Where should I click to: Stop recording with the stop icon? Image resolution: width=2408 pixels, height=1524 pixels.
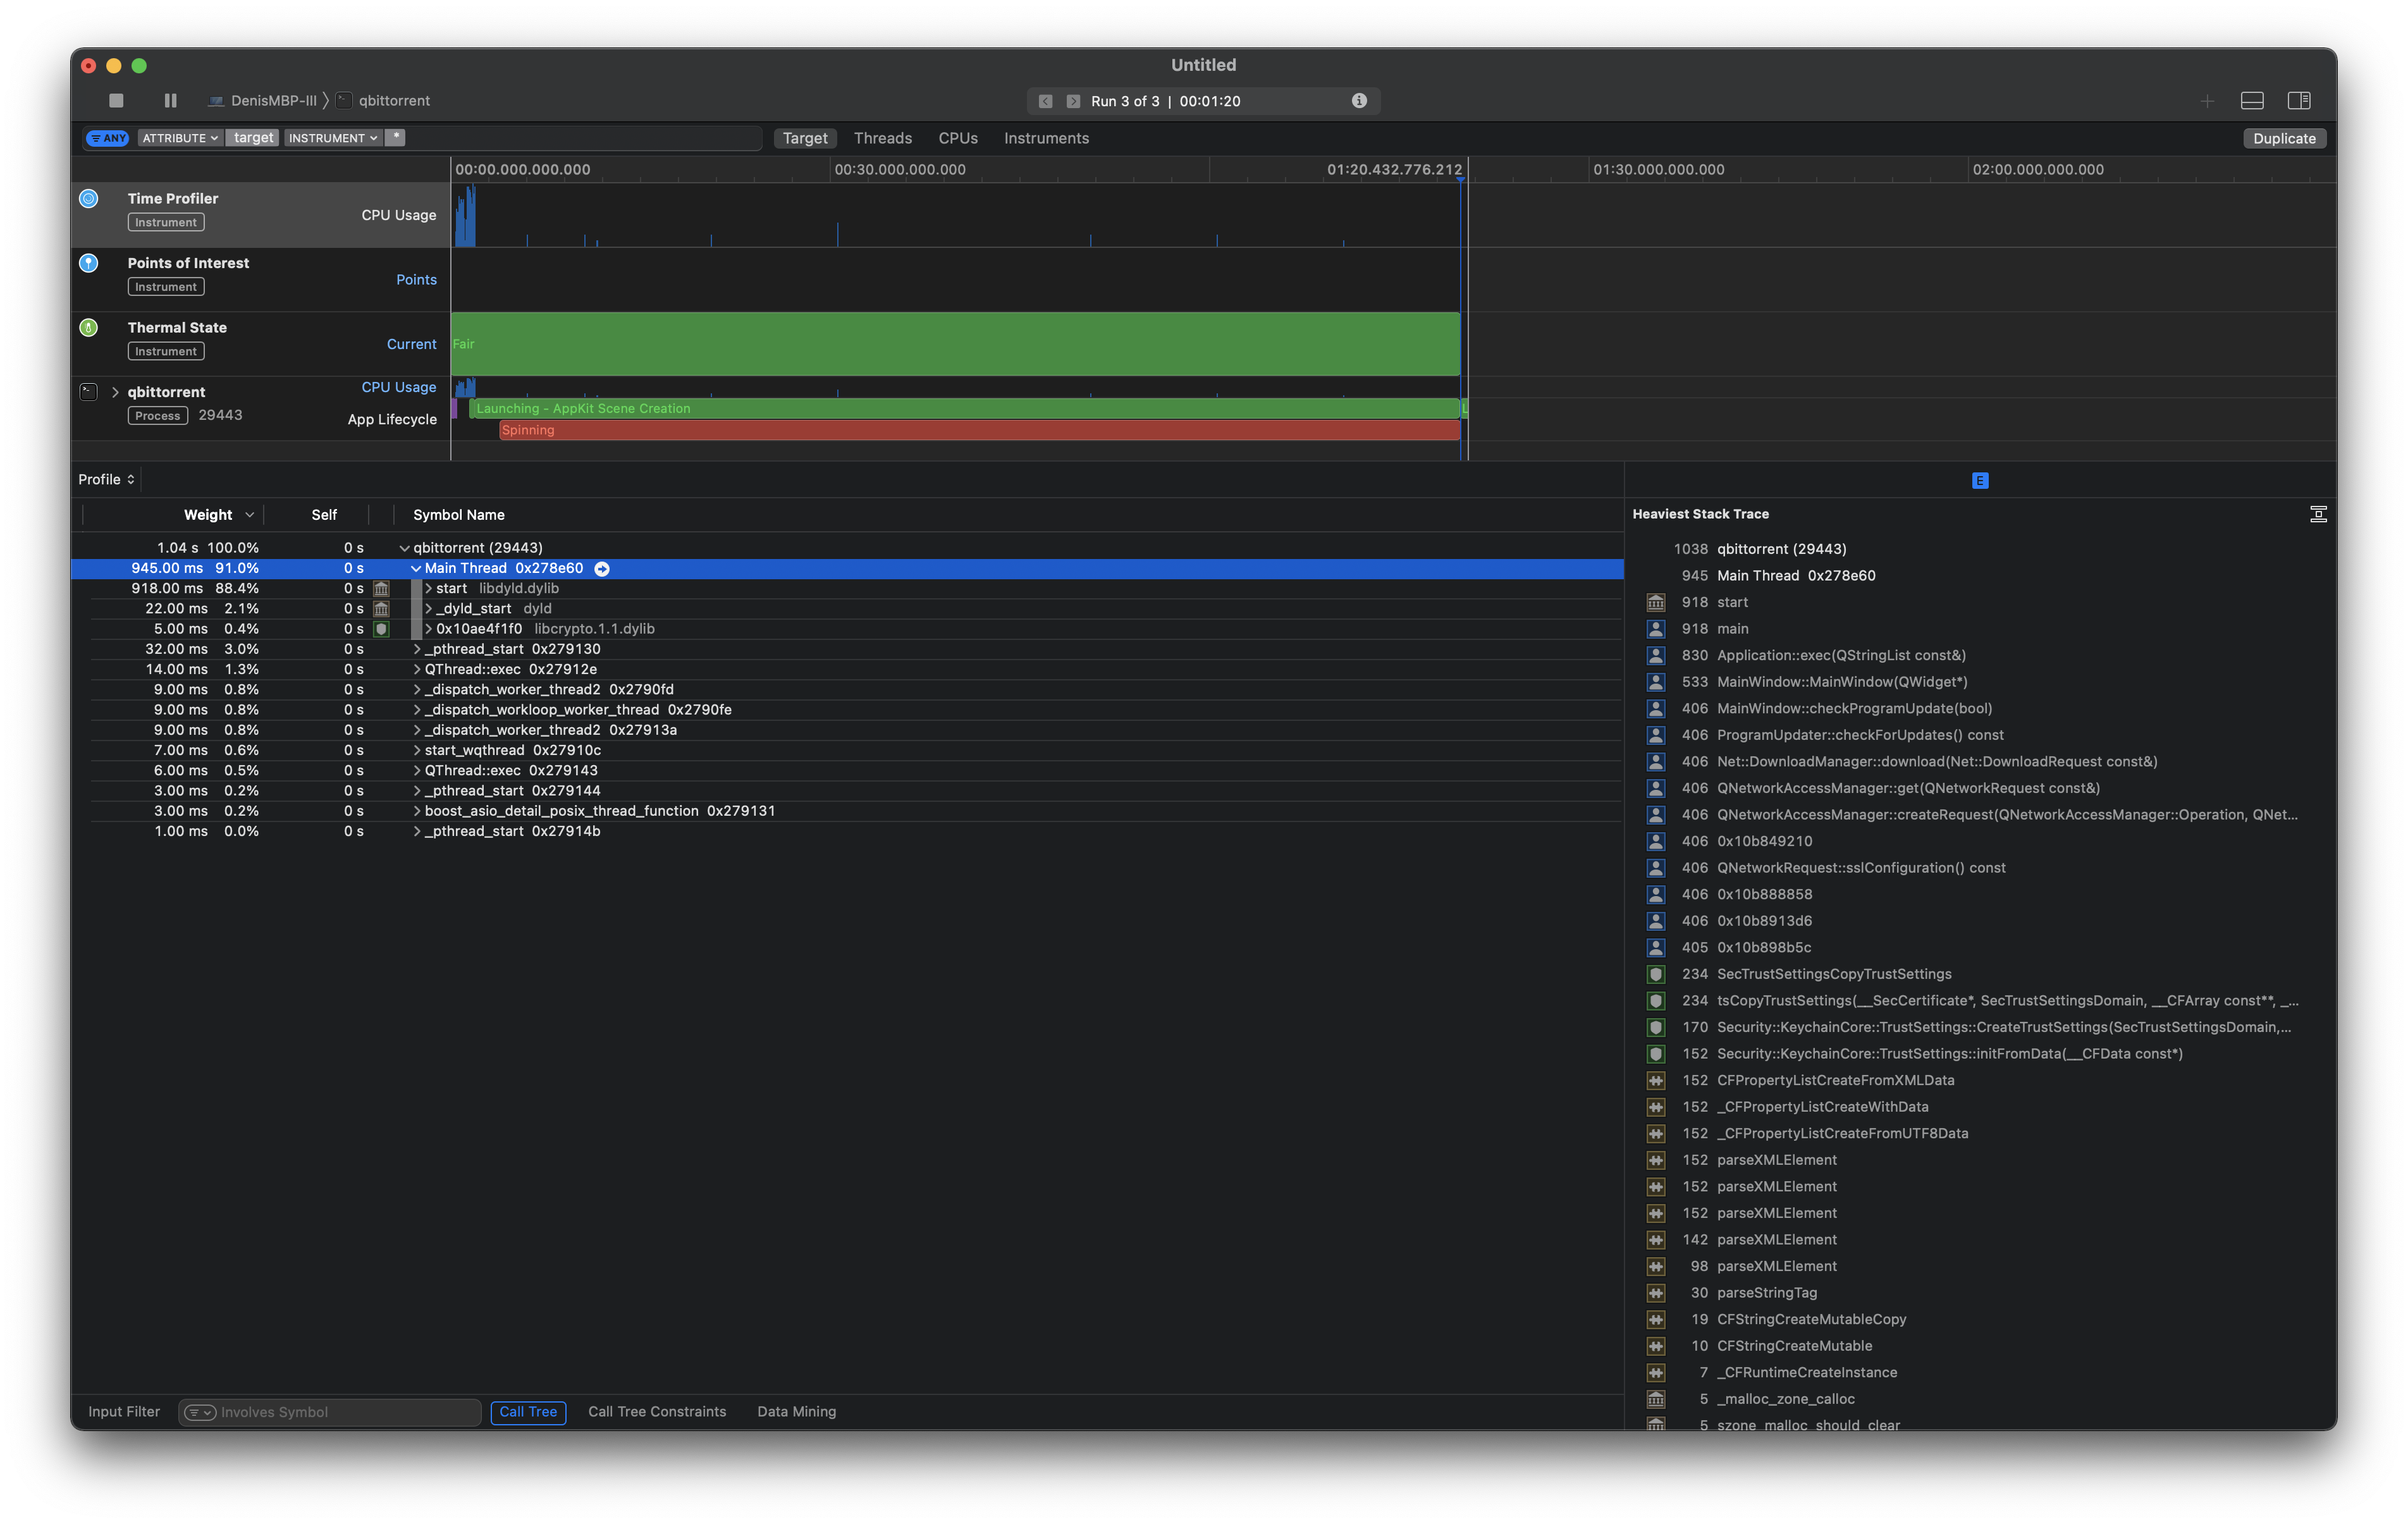pos(115,100)
